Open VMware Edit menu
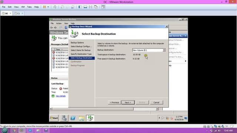 point(10,7)
